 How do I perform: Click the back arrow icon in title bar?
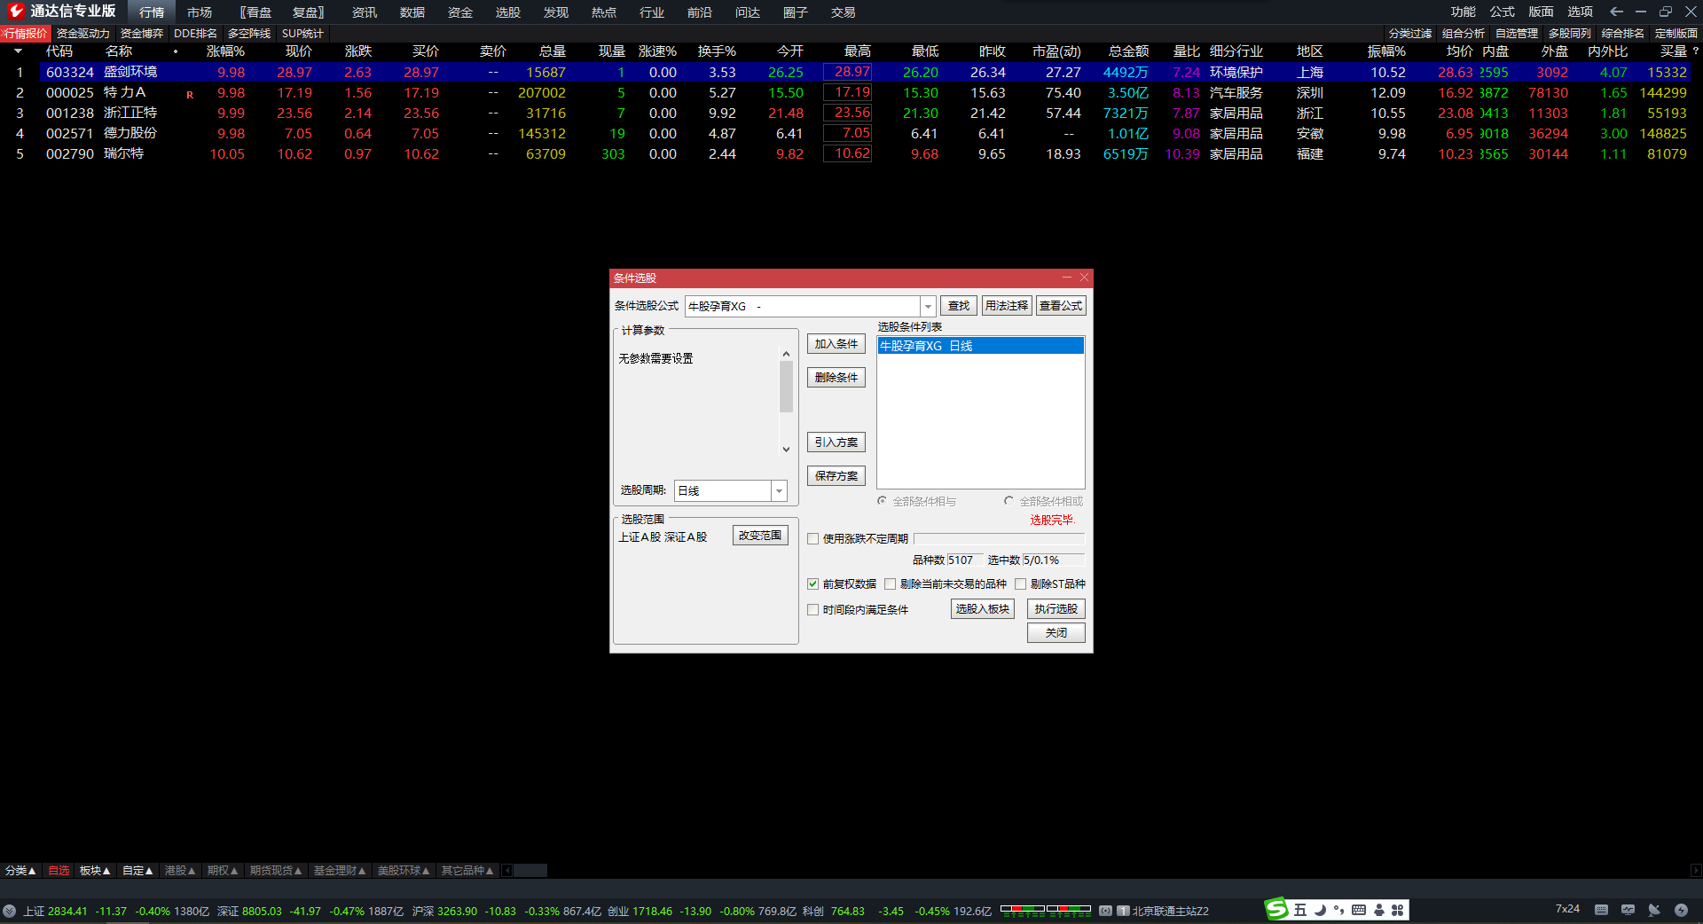tap(1616, 12)
